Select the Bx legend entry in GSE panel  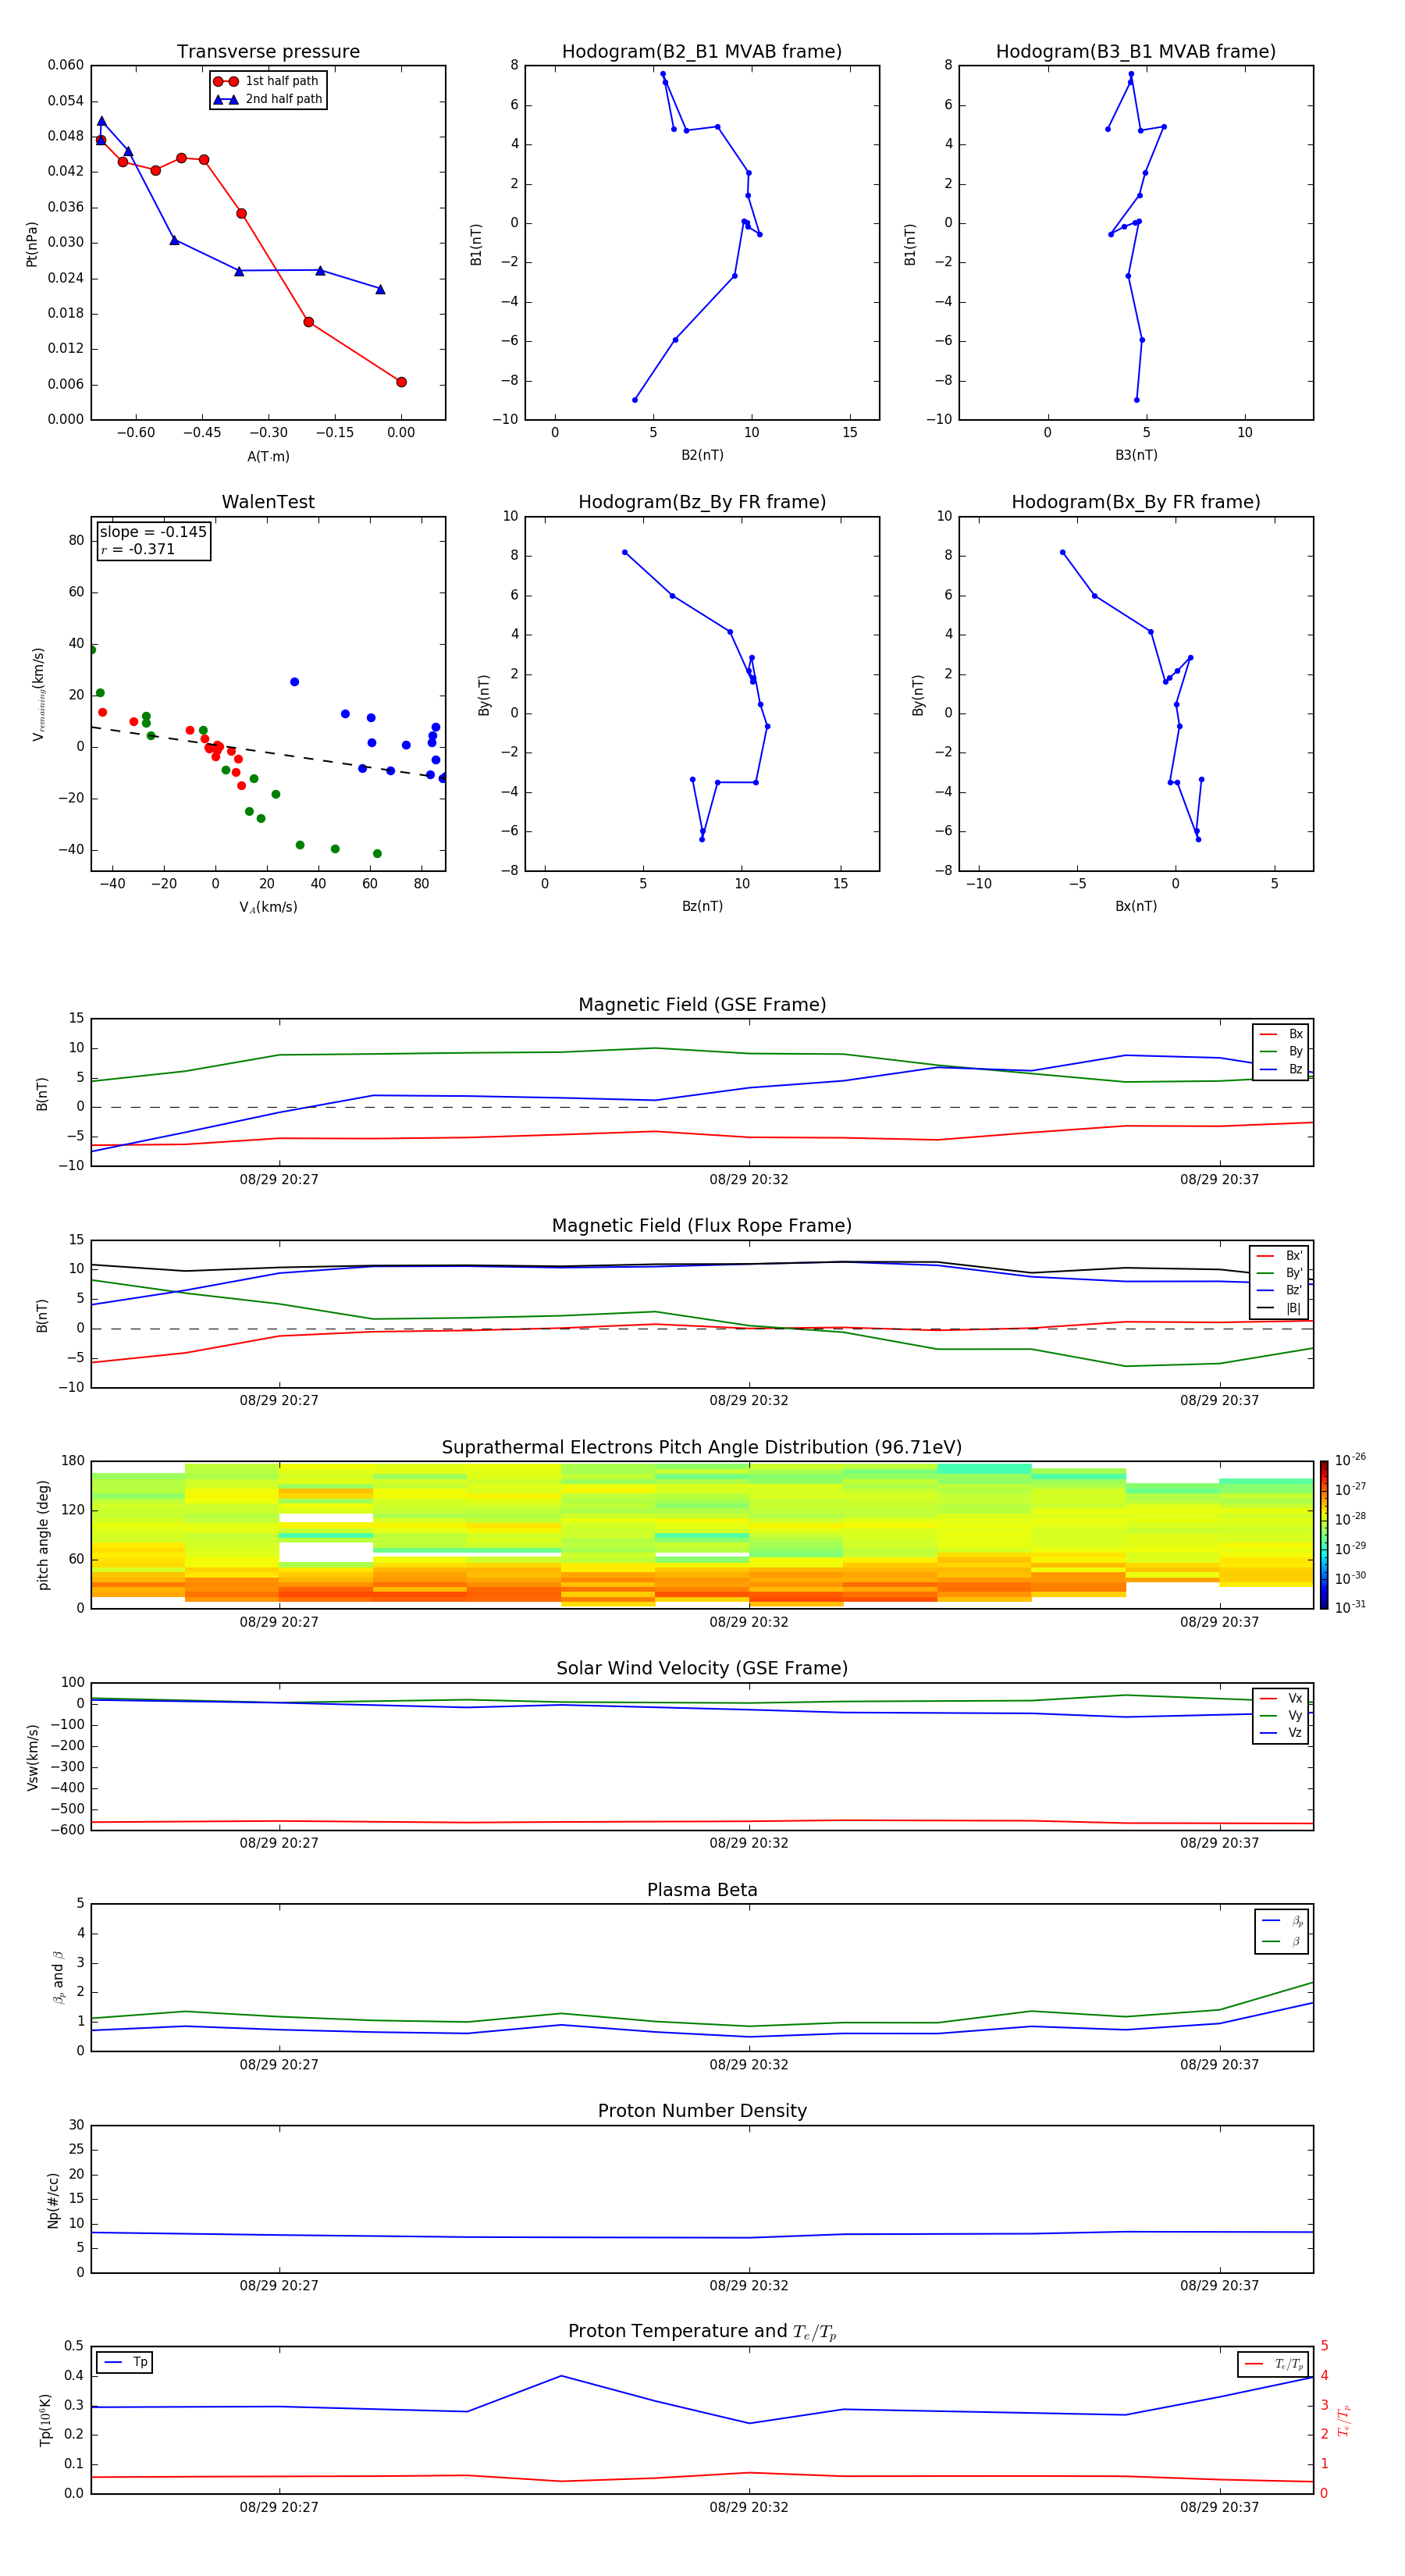1281,1034
